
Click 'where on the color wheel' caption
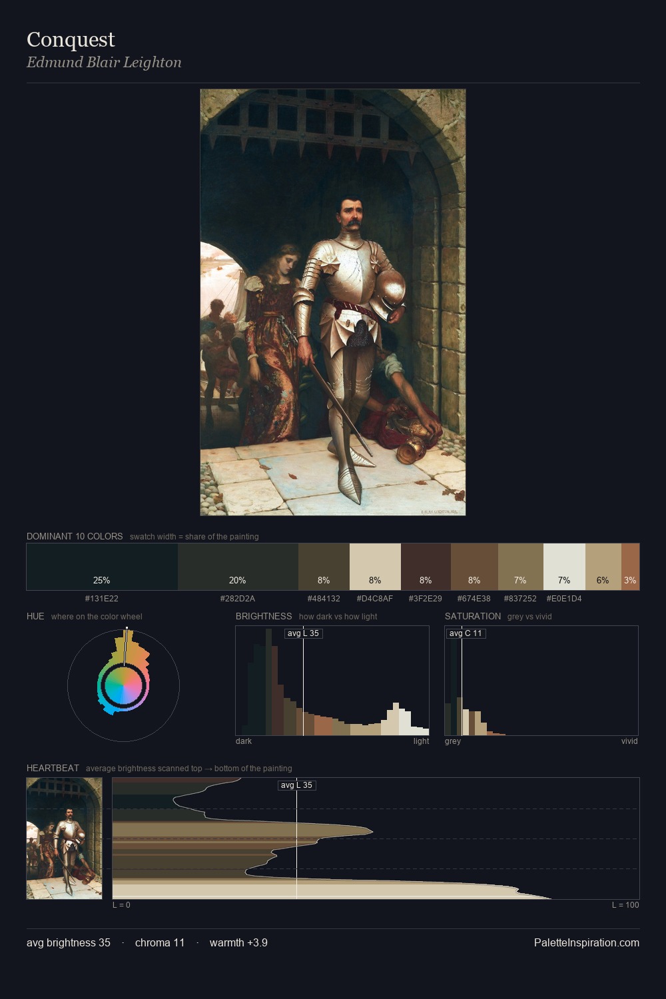point(97,617)
